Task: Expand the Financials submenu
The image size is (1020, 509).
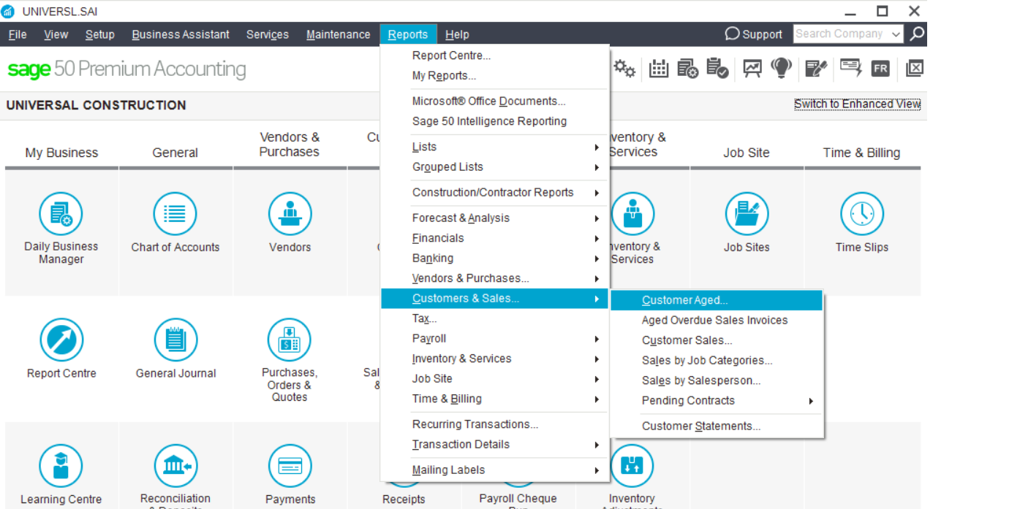Action: (x=495, y=238)
